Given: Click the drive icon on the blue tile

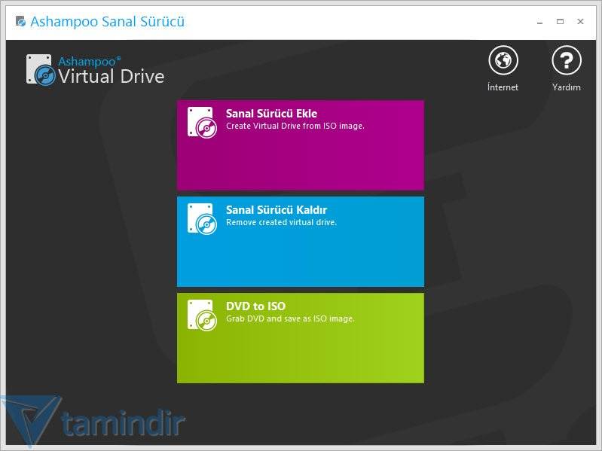Looking at the screenshot, I should [202, 218].
